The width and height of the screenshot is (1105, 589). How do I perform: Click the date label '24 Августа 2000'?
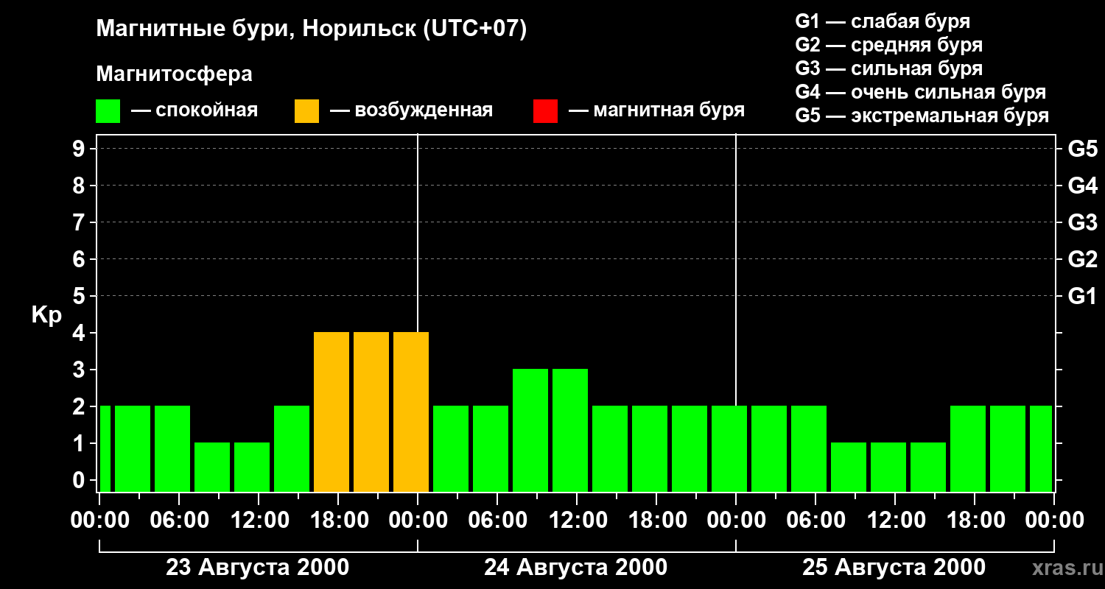(576, 568)
